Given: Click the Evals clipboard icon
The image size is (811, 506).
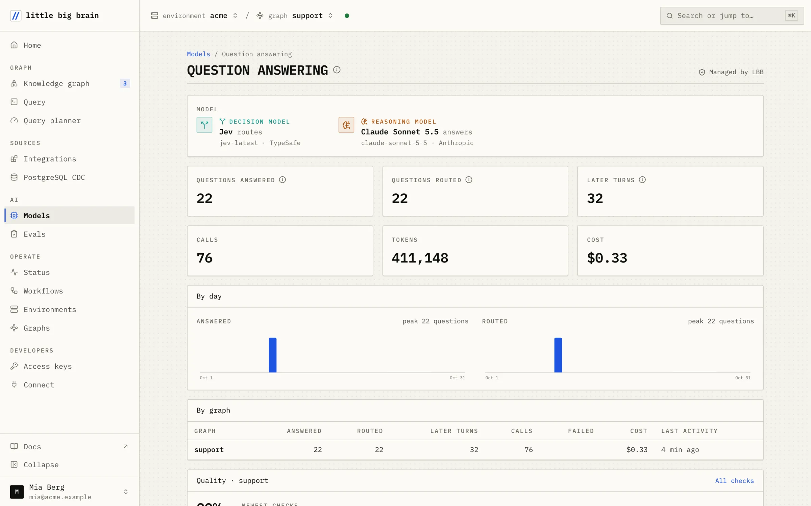Looking at the screenshot, I should [14, 234].
